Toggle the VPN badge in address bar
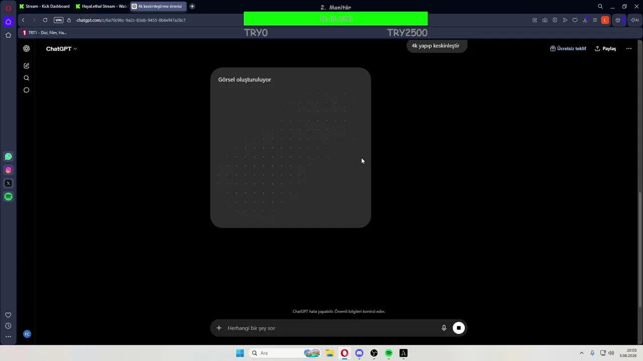Viewport: 643px width, 361px height. pyautogui.click(x=58, y=20)
